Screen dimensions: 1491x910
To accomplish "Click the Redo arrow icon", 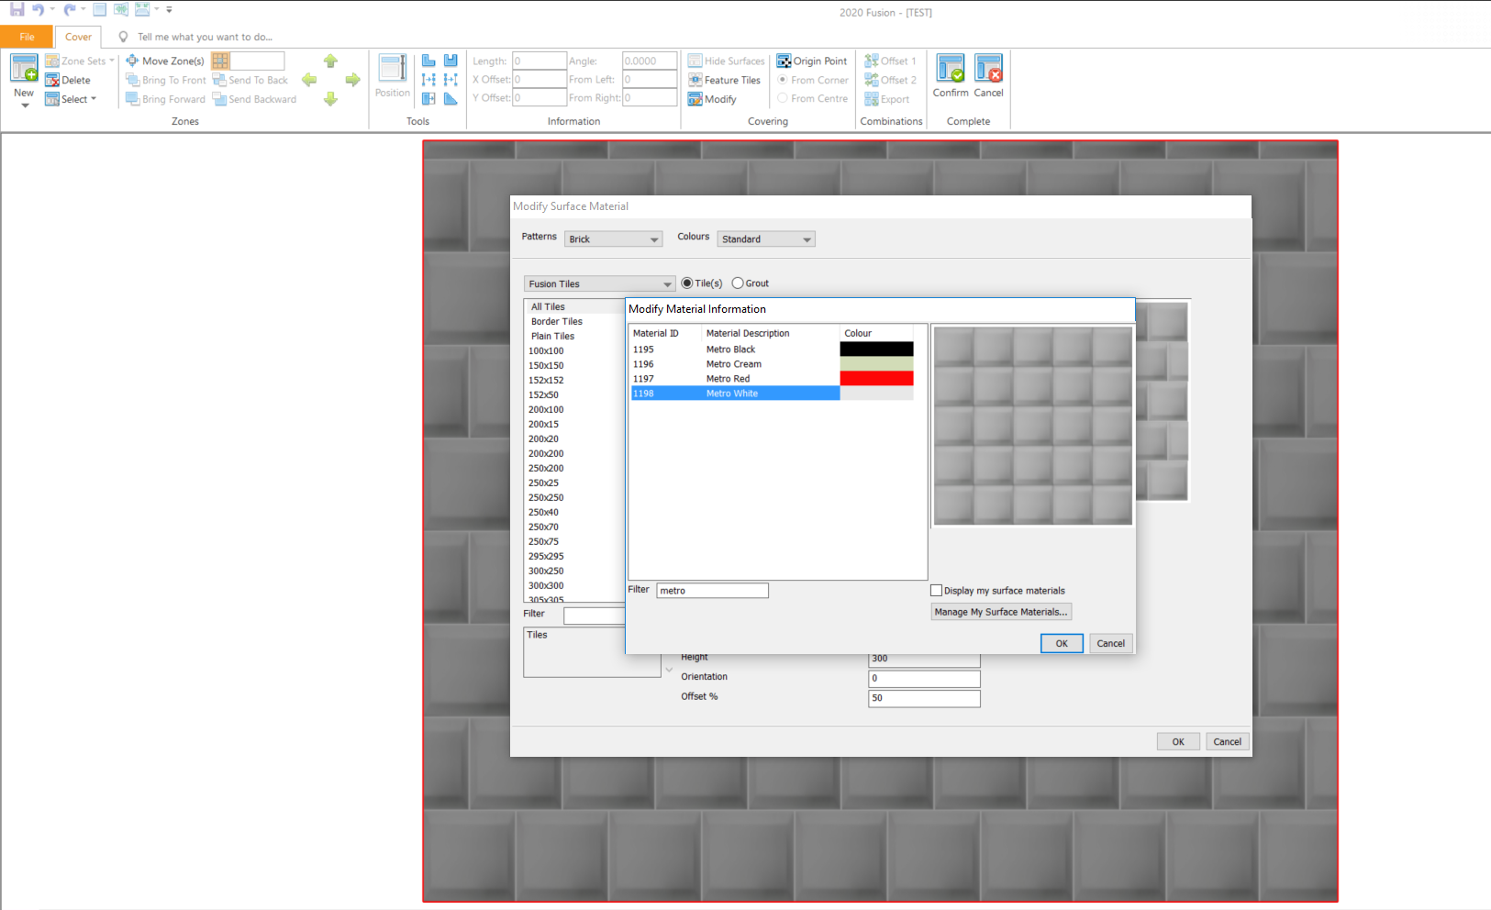I will point(69,9).
